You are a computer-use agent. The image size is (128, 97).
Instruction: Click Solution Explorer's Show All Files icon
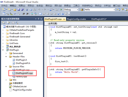click(8, 23)
